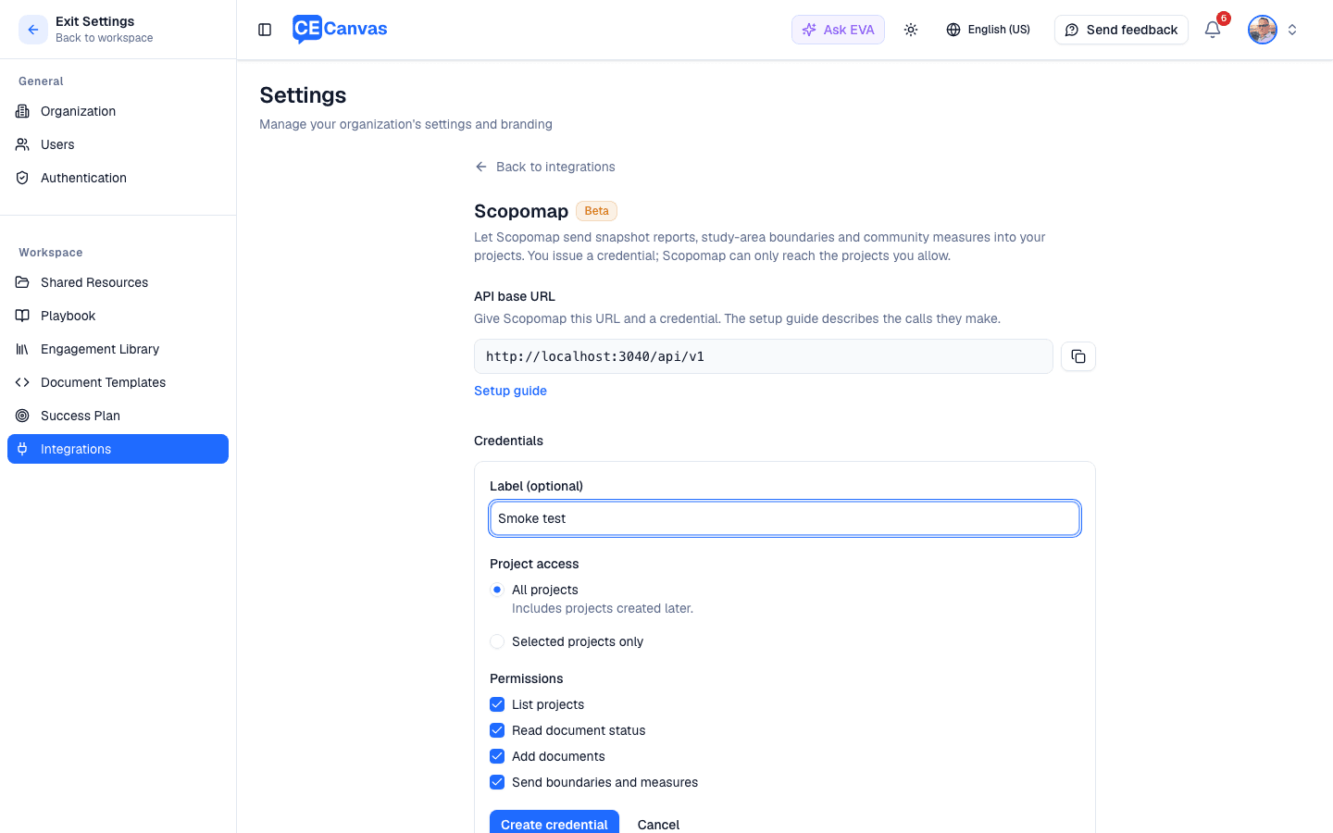This screenshot has height=833, width=1333.
Task: Click the Exit Settings back arrow icon
Action: pos(33,30)
